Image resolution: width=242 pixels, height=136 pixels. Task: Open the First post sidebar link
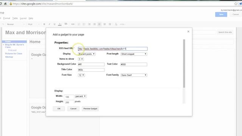pyautogui.click(x=12, y=50)
